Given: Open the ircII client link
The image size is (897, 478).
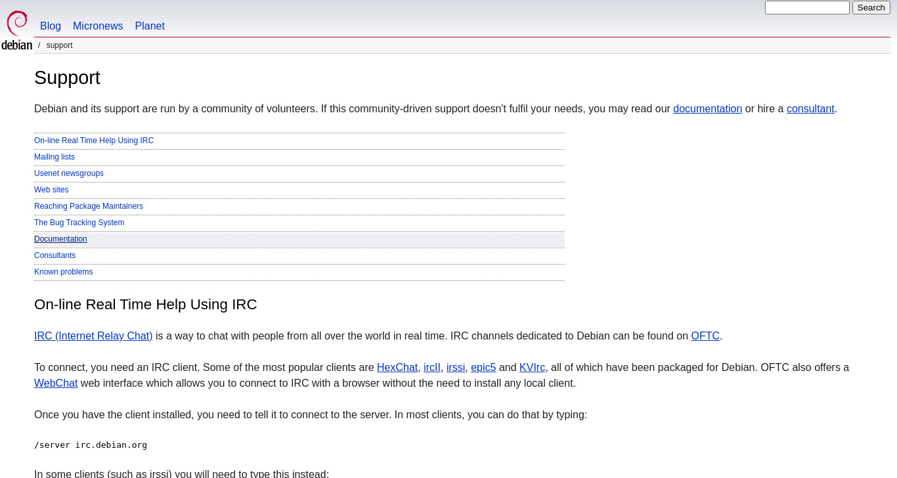Looking at the screenshot, I should coord(432,368).
